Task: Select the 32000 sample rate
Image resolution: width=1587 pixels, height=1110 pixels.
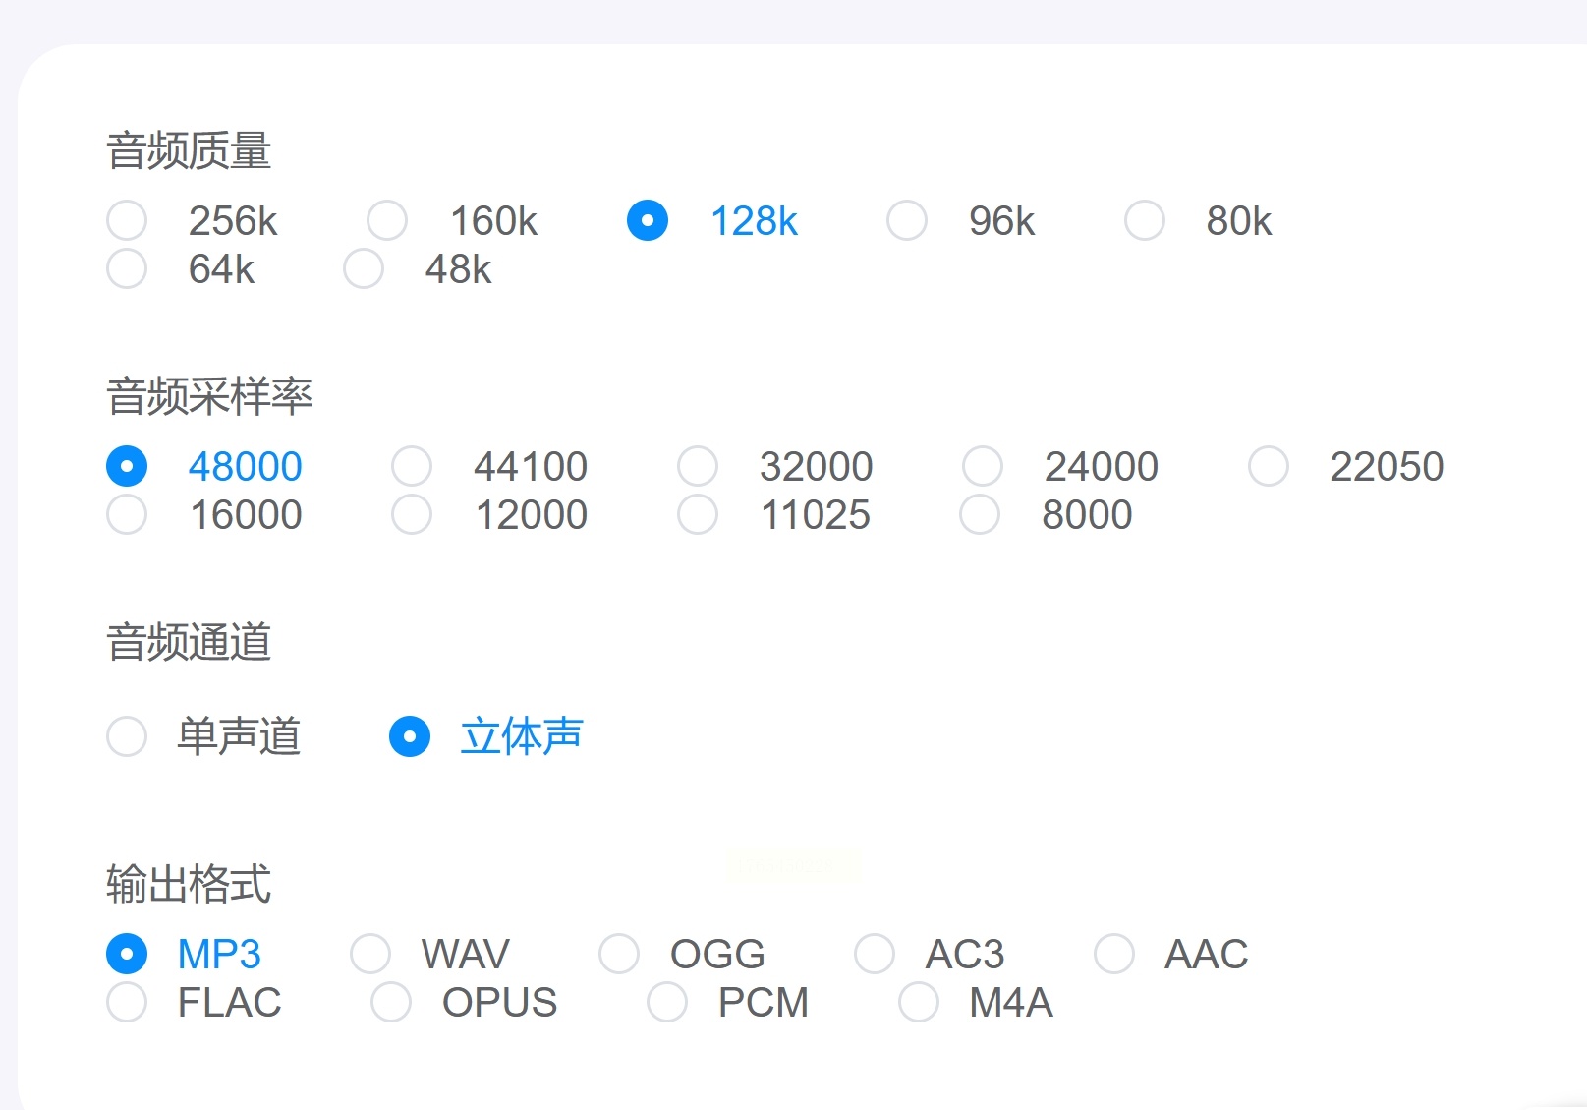Action: (698, 466)
